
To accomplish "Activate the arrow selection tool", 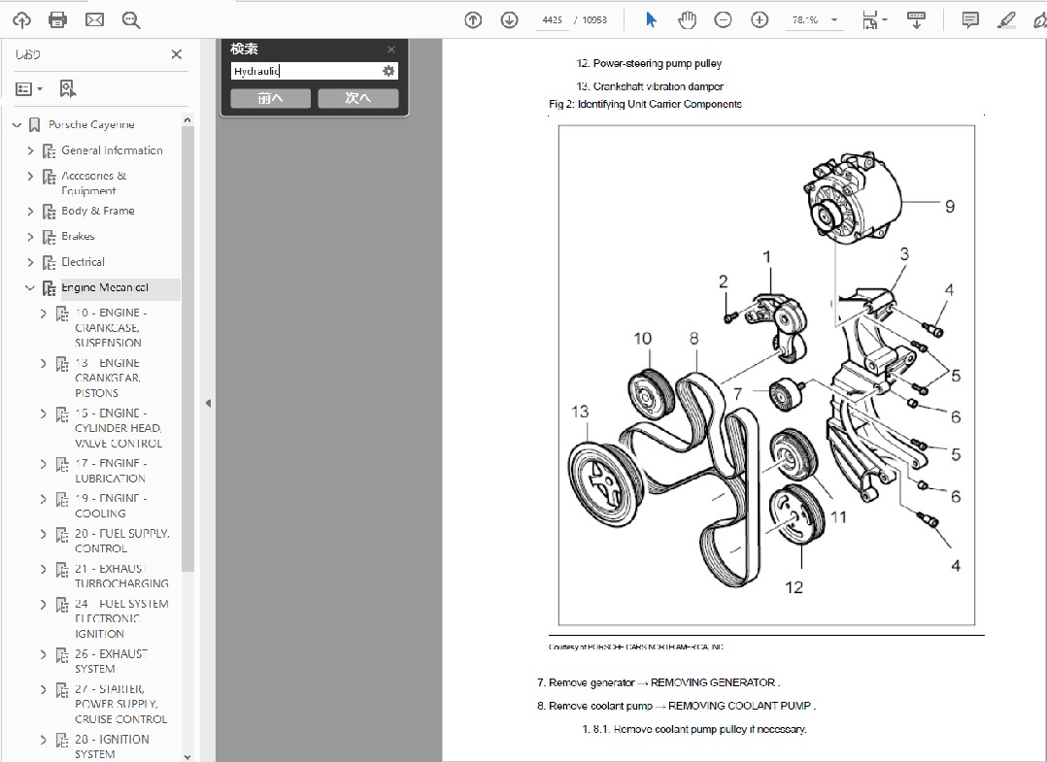I will coord(651,19).
